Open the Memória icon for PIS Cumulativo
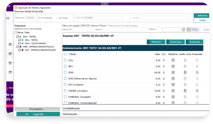The width and height of the screenshot is (213, 124). (x=173, y=84)
